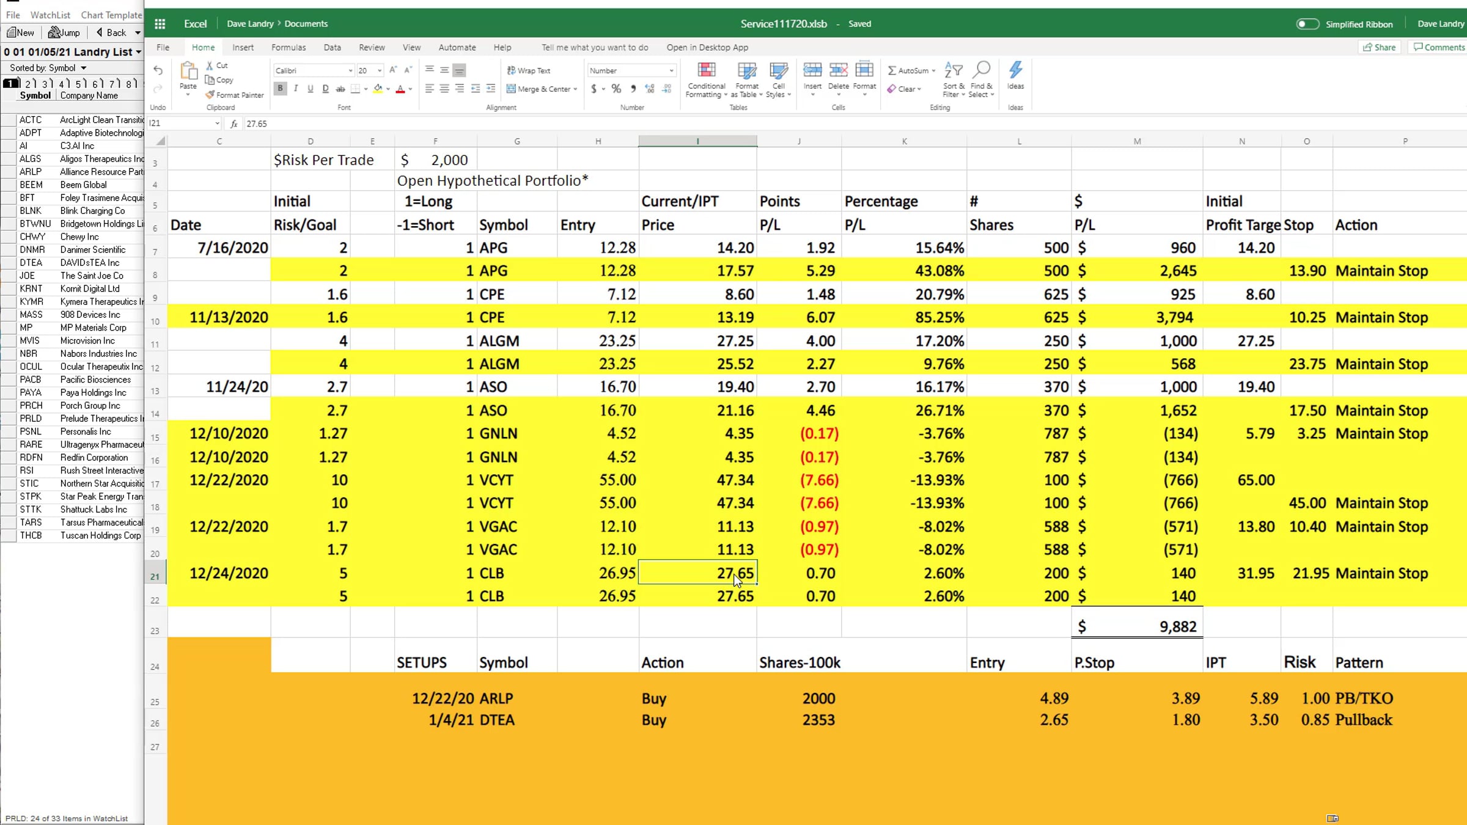This screenshot has width=1467, height=825.
Task: Activate the Format Painter brush
Action: click(x=210, y=95)
